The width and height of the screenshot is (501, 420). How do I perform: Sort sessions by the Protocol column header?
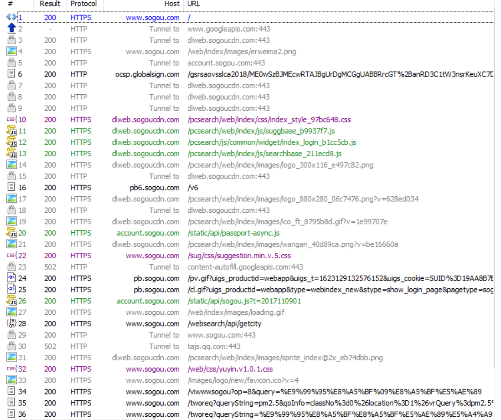click(x=83, y=4)
